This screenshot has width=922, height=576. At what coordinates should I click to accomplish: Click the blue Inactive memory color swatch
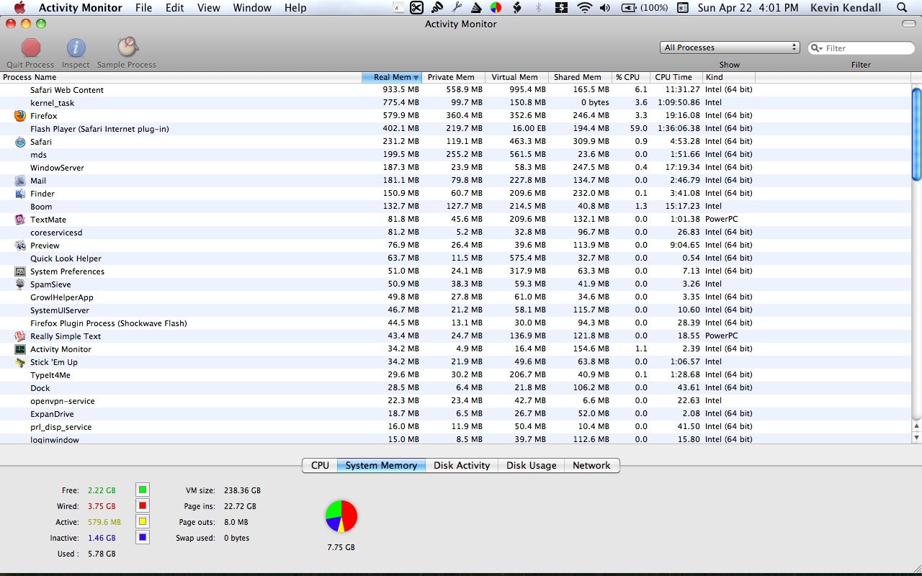143,538
